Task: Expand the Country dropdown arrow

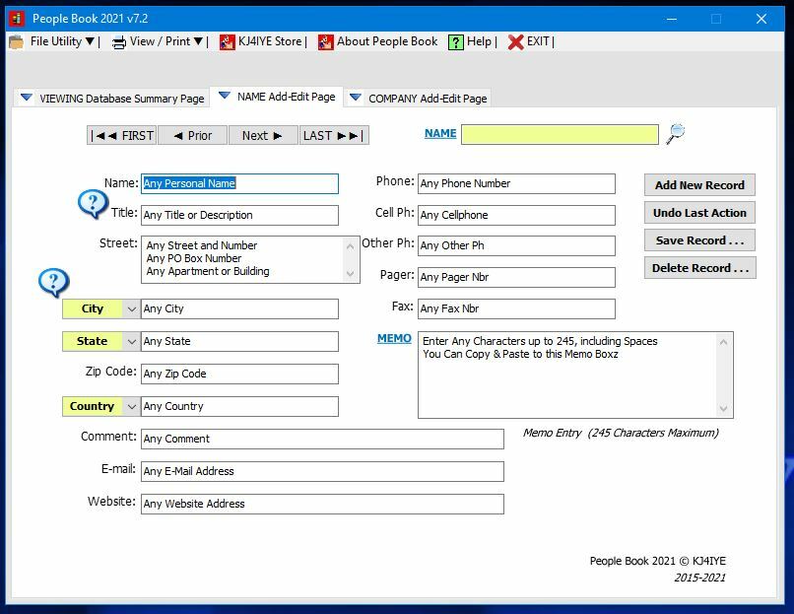Action: click(131, 406)
